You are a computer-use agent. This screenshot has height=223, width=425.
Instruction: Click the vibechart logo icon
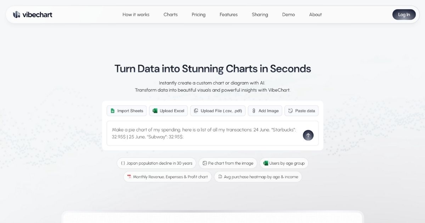click(16, 15)
